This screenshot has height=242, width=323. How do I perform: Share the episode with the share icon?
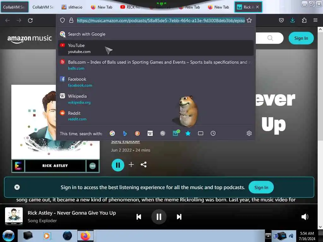144,164
